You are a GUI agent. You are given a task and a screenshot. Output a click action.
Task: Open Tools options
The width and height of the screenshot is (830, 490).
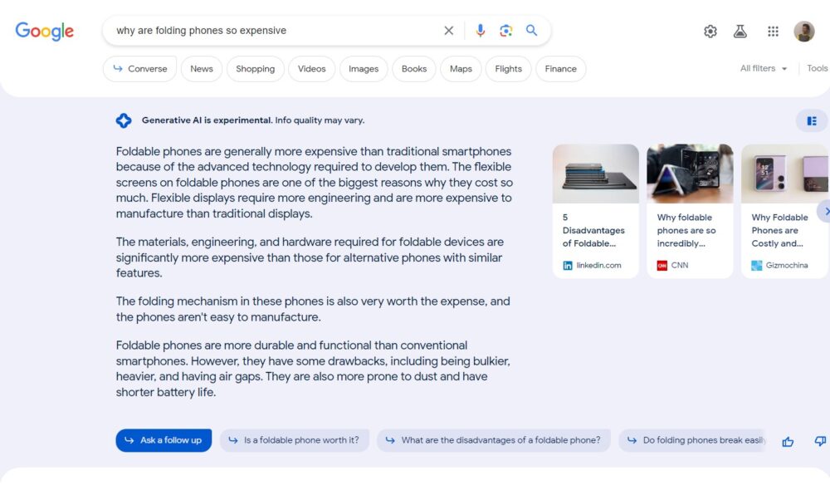[817, 69]
